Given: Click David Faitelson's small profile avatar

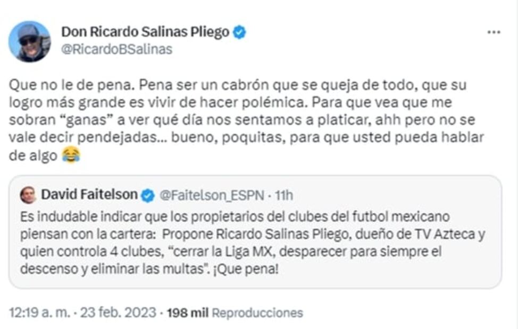Looking at the screenshot, I should 27,195.
